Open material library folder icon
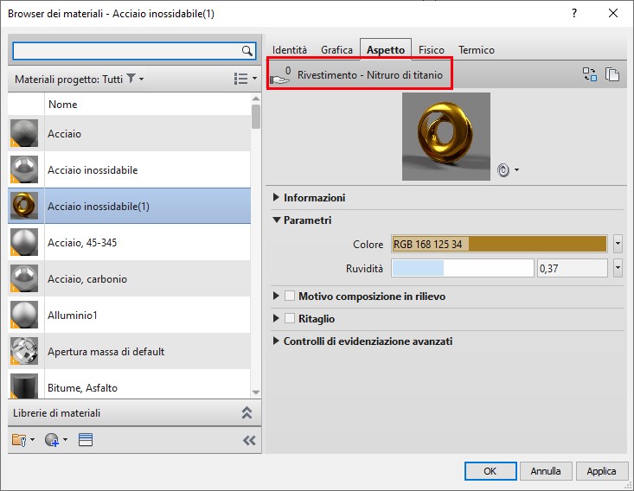 click(19, 440)
